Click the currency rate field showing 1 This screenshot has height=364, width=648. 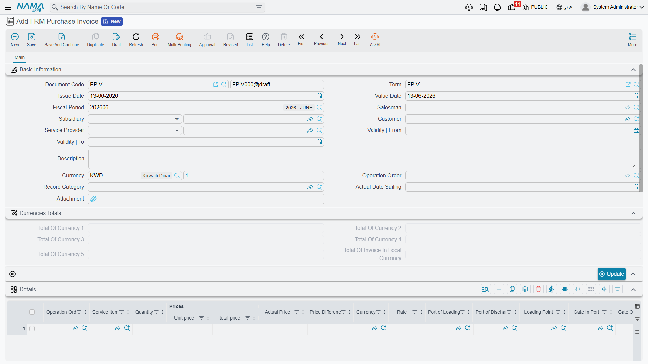(253, 176)
